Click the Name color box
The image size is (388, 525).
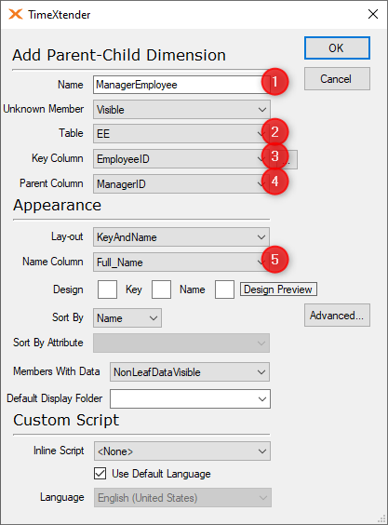click(x=224, y=289)
